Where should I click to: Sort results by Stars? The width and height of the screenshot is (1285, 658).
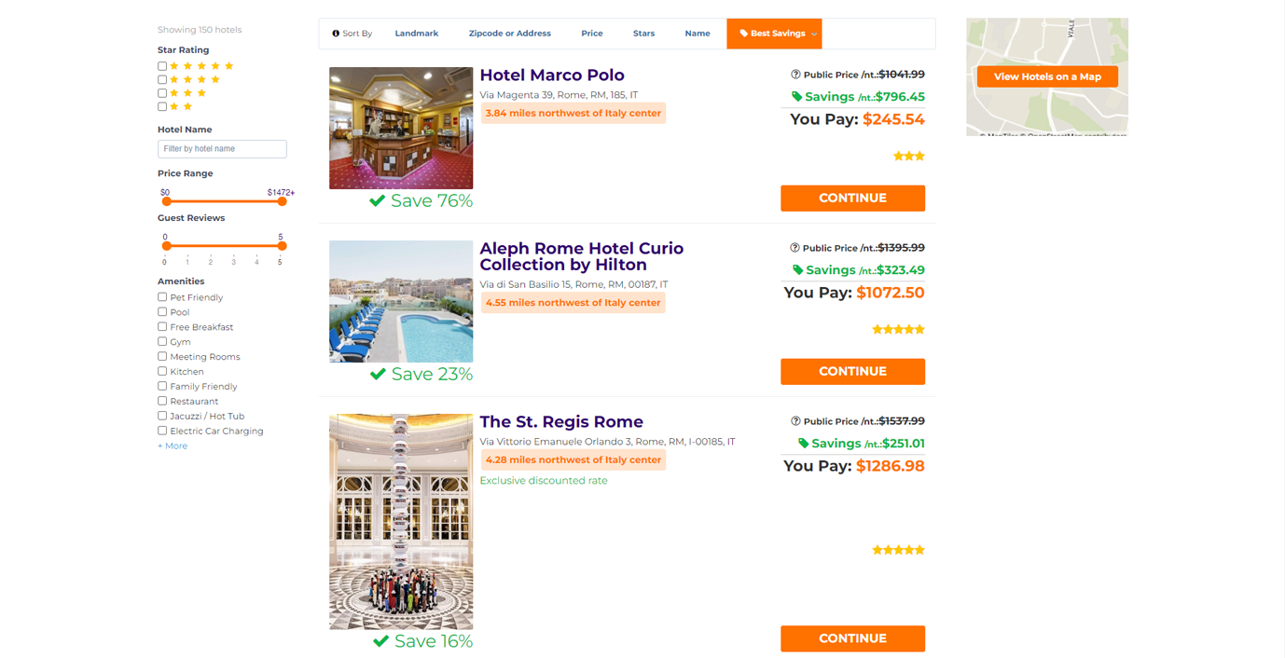coord(643,34)
